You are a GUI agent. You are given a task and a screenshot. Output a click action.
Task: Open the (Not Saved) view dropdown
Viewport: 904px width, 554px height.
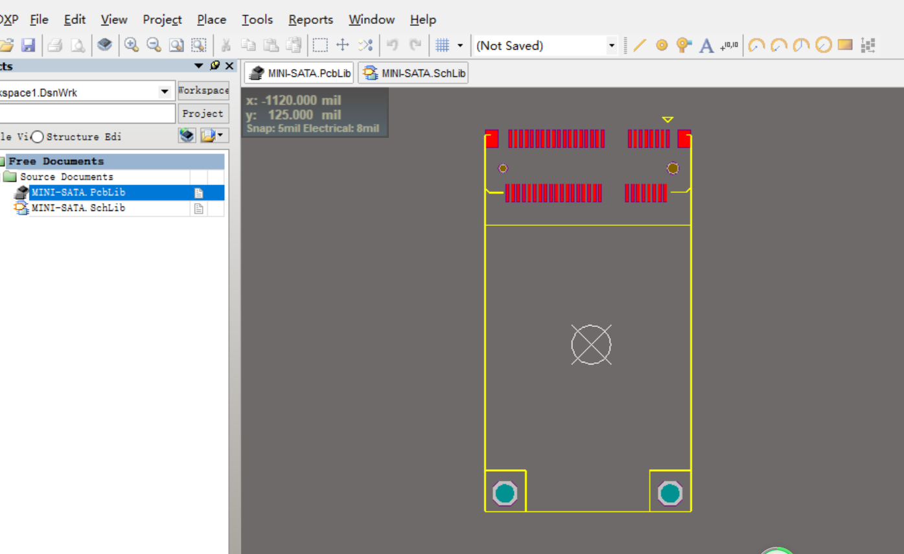coord(611,46)
